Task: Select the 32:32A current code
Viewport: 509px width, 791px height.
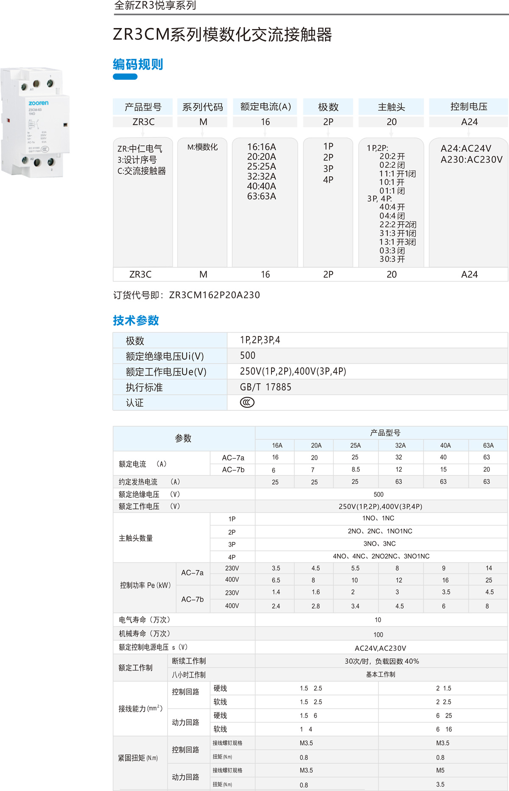Action: click(262, 176)
